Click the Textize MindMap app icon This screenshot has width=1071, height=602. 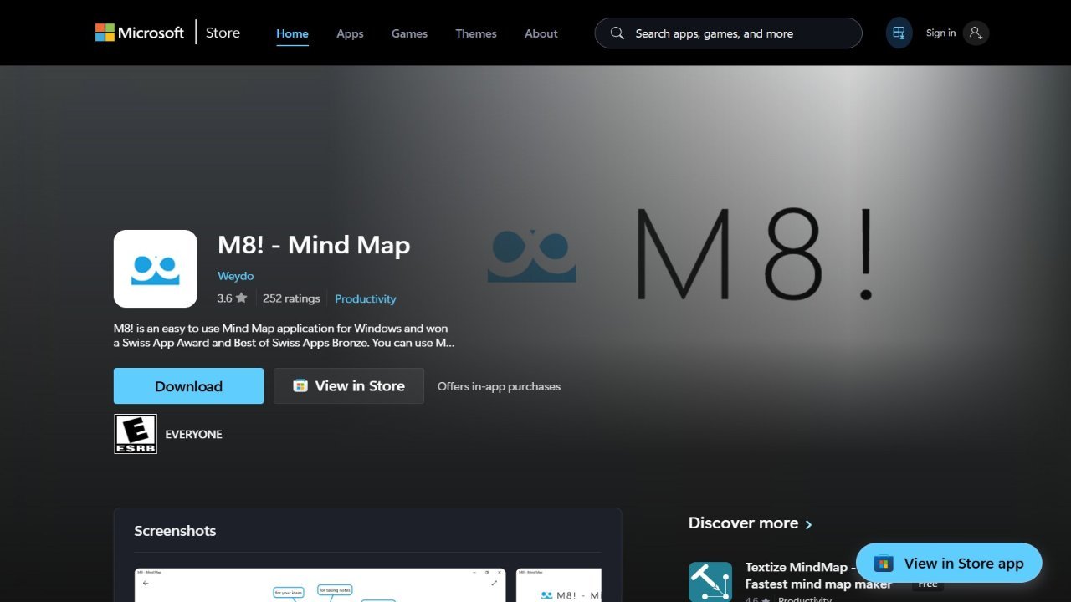point(710,582)
